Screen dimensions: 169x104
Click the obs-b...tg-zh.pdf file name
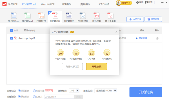[x=26, y=38]
